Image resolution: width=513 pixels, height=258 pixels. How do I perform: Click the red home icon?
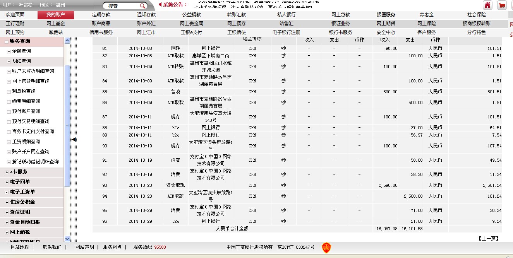point(487,5)
